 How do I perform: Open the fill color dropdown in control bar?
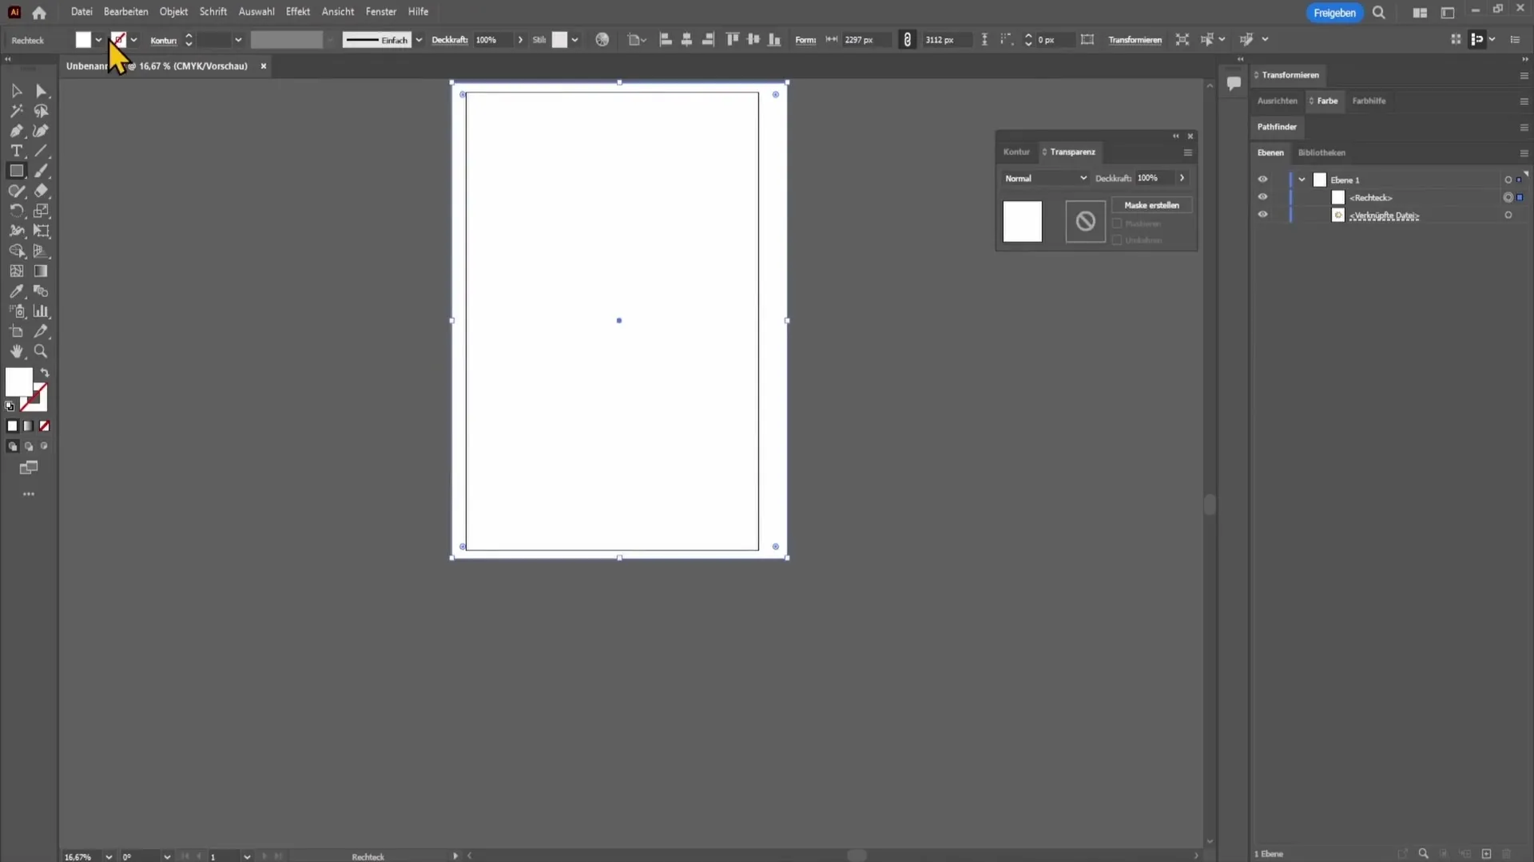point(98,40)
